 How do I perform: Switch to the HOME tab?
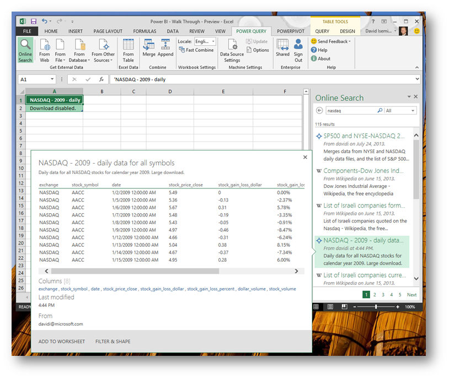click(51, 31)
